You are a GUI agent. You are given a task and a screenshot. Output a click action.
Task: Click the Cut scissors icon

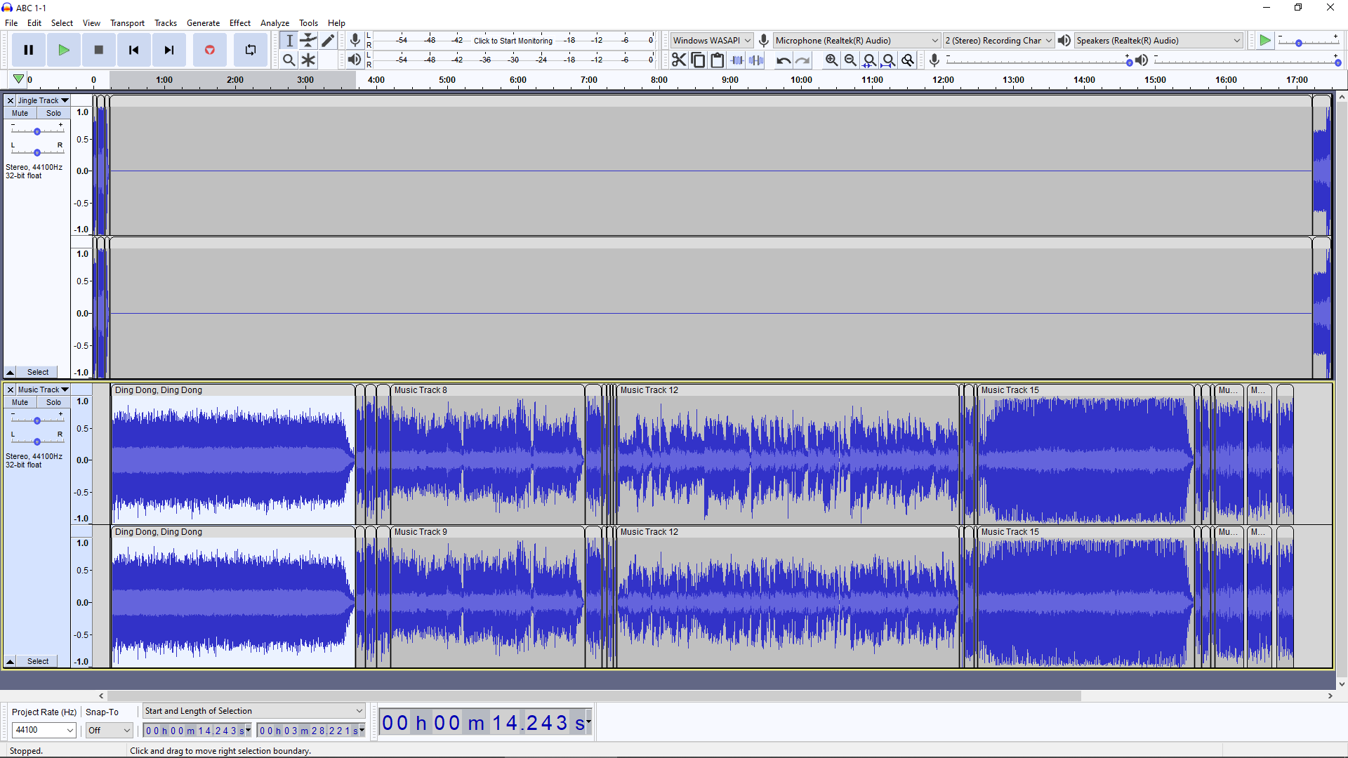click(x=678, y=60)
